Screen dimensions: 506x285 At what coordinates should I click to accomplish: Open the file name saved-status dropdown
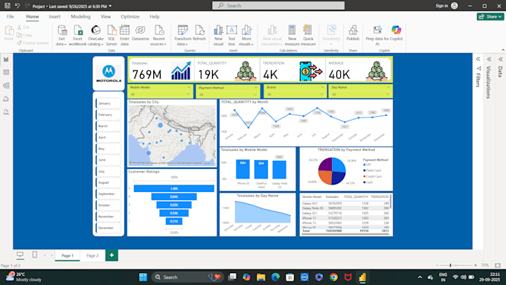point(110,6)
